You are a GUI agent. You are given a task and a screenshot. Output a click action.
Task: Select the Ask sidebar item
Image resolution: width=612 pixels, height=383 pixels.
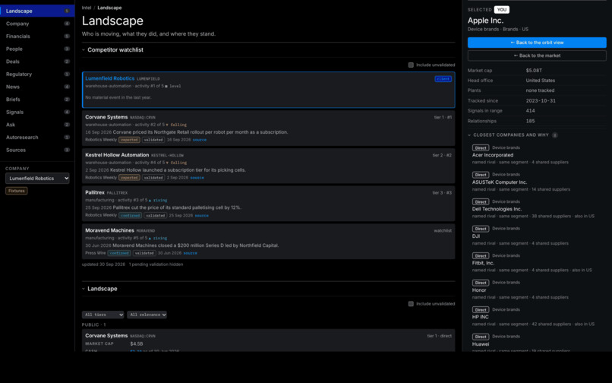(37, 125)
